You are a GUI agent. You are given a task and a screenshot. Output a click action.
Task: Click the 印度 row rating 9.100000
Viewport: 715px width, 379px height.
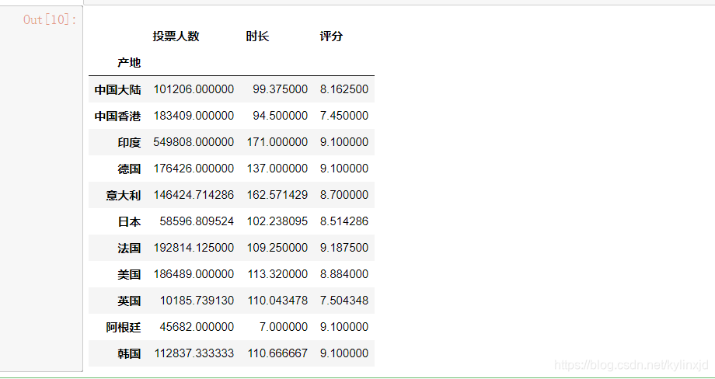pos(344,142)
